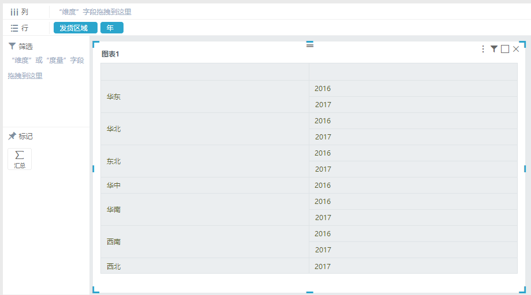
Task: Click the pin icon next to 标记
Action: (x=12, y=136)
